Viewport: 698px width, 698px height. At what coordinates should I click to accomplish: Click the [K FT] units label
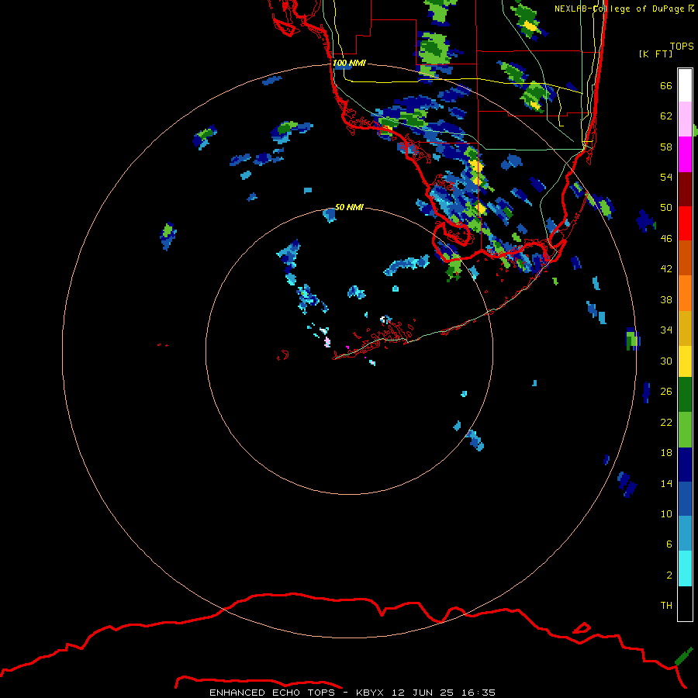pyautogui.click(x=655, y=54)
